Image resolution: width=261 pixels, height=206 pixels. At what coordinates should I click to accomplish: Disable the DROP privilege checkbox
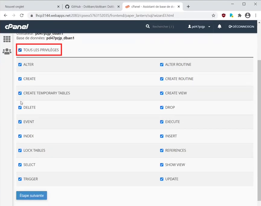pos(162,107)
